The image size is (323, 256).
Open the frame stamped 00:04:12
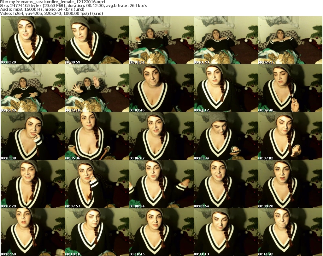pos(226,88)
